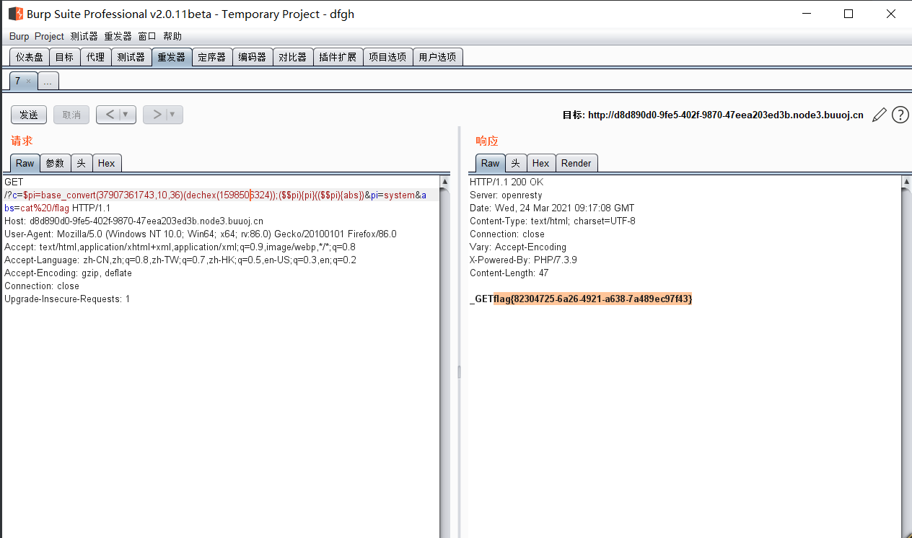
Task: Open the Repeater help question-mark icon
Action: (900, 115)
